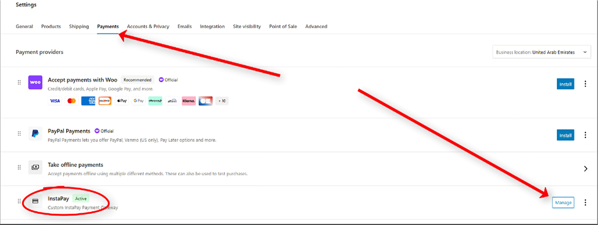Click the drag handle beside PayPal Payments
The width and height of the screenshot is (598, 225).
[x=20, y=134]
